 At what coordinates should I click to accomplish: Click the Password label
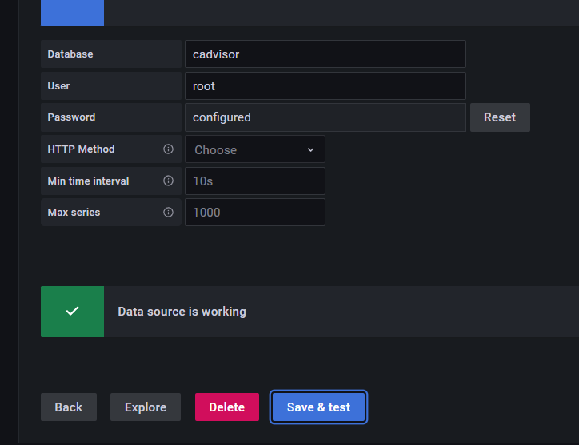click(x=71, y=117)
